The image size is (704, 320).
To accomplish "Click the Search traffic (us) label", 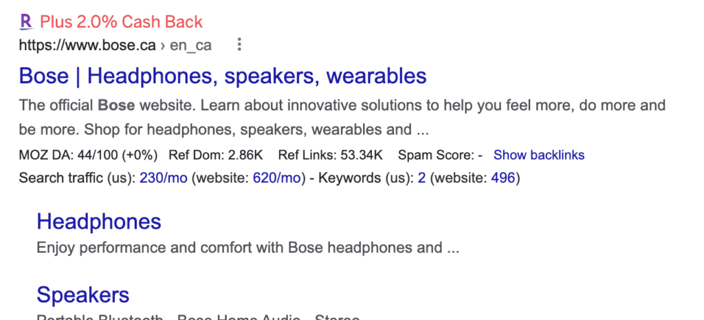I will click(76, 178).
